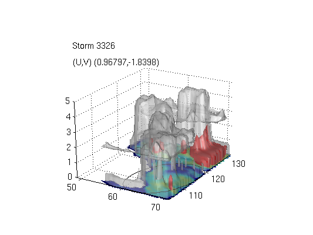Click the y-axis tick label 130
The height and width of the screenshot is (235, 313).
tap(238, 164)
